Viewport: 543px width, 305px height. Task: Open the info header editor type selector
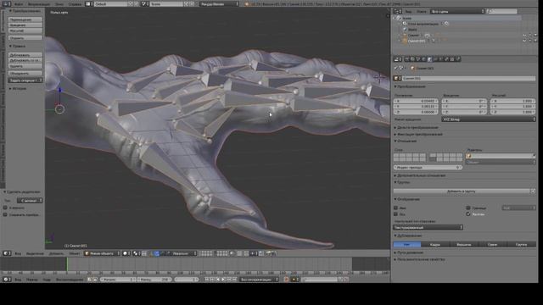7,3
